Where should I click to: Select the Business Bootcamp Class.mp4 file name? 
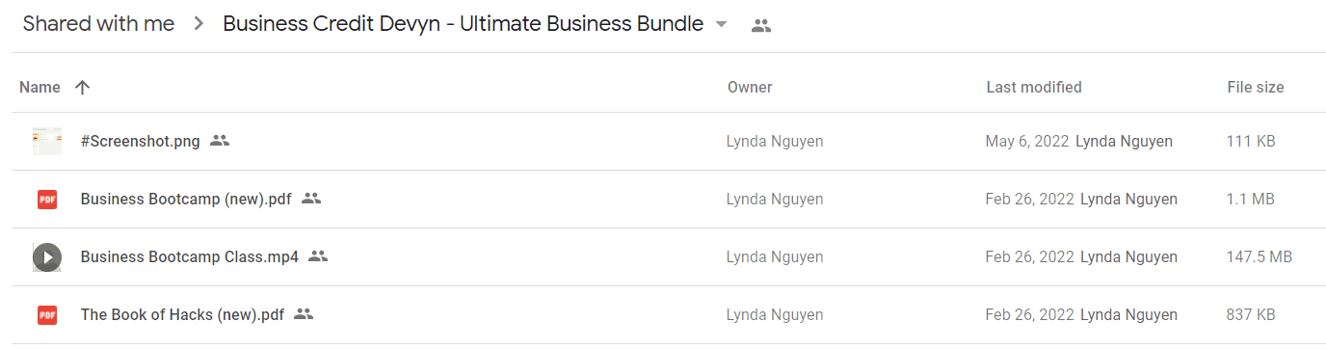click(x=190, y=257)
